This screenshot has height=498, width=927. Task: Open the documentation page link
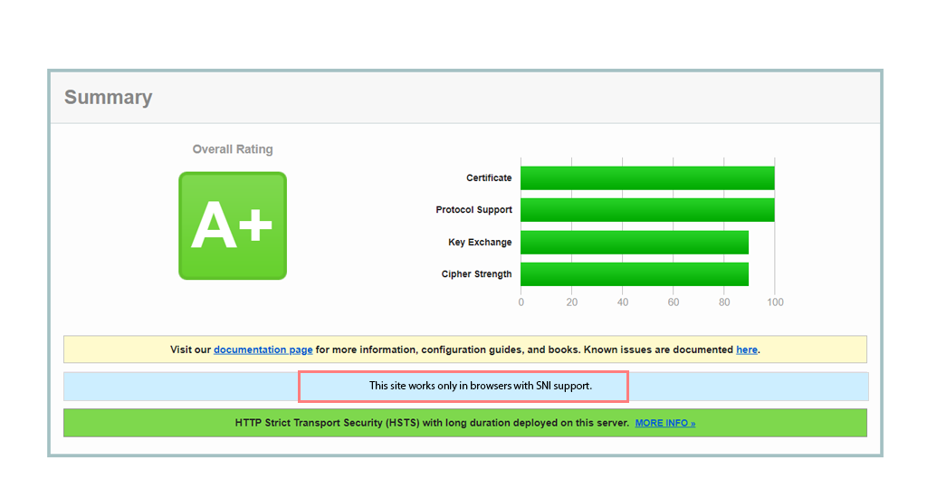[x=263, y=350]
